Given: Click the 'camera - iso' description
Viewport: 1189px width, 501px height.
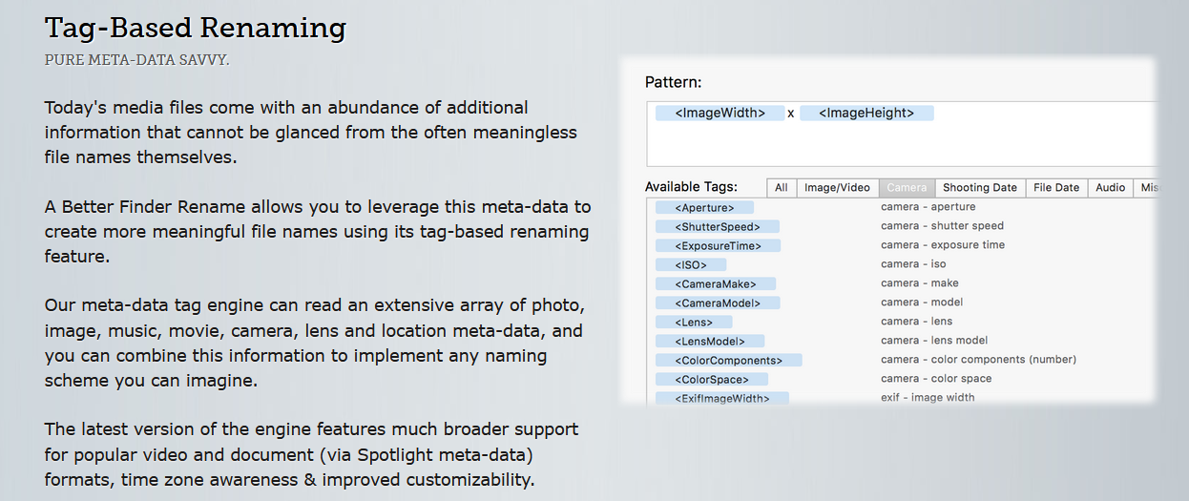Looking at the screenshot, I should [913, 264].
